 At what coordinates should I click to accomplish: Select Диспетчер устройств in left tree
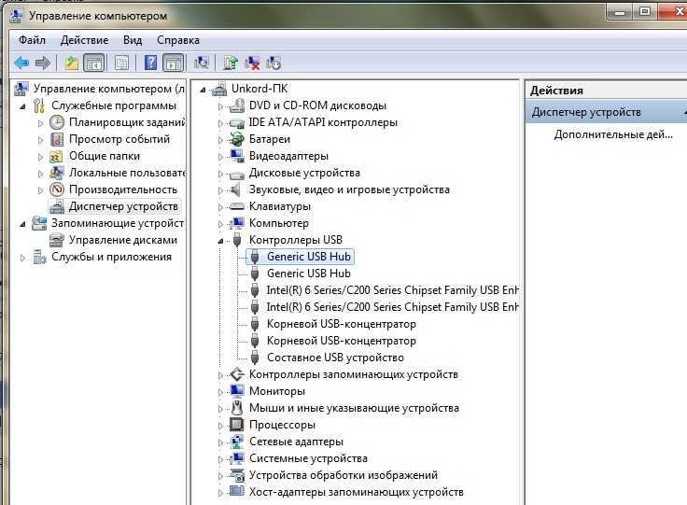[x=123, y=206]
